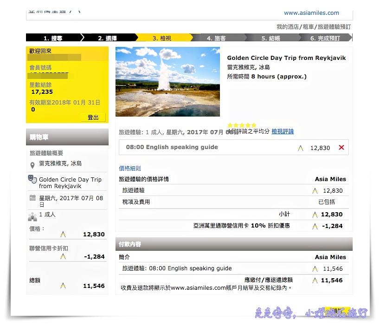The height and width of the screenshot is (326, 380).
Task: Open the www.asiamiles.com link
Action: click(311, 13)
